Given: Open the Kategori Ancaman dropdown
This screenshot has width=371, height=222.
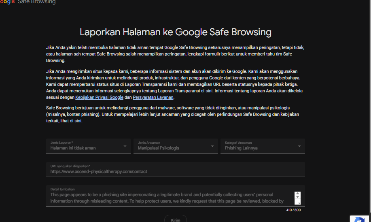Looking at the screenshot, I should (x=263, y=146).
